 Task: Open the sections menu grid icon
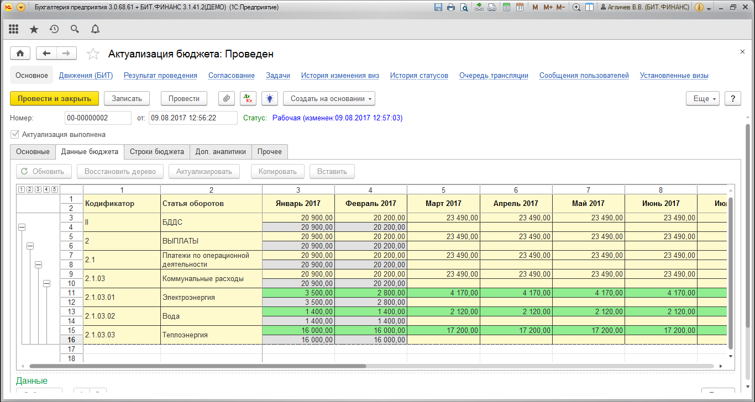pos(14,29)
